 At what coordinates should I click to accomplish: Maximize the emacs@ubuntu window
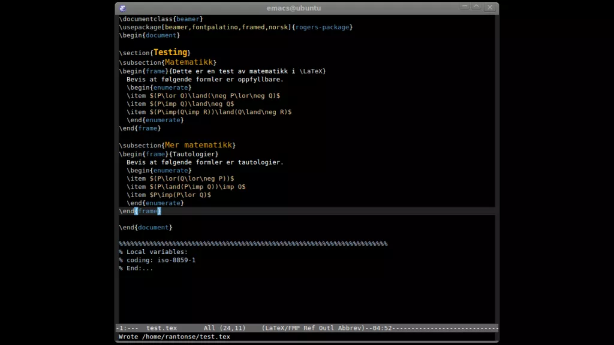click(477, 7)
